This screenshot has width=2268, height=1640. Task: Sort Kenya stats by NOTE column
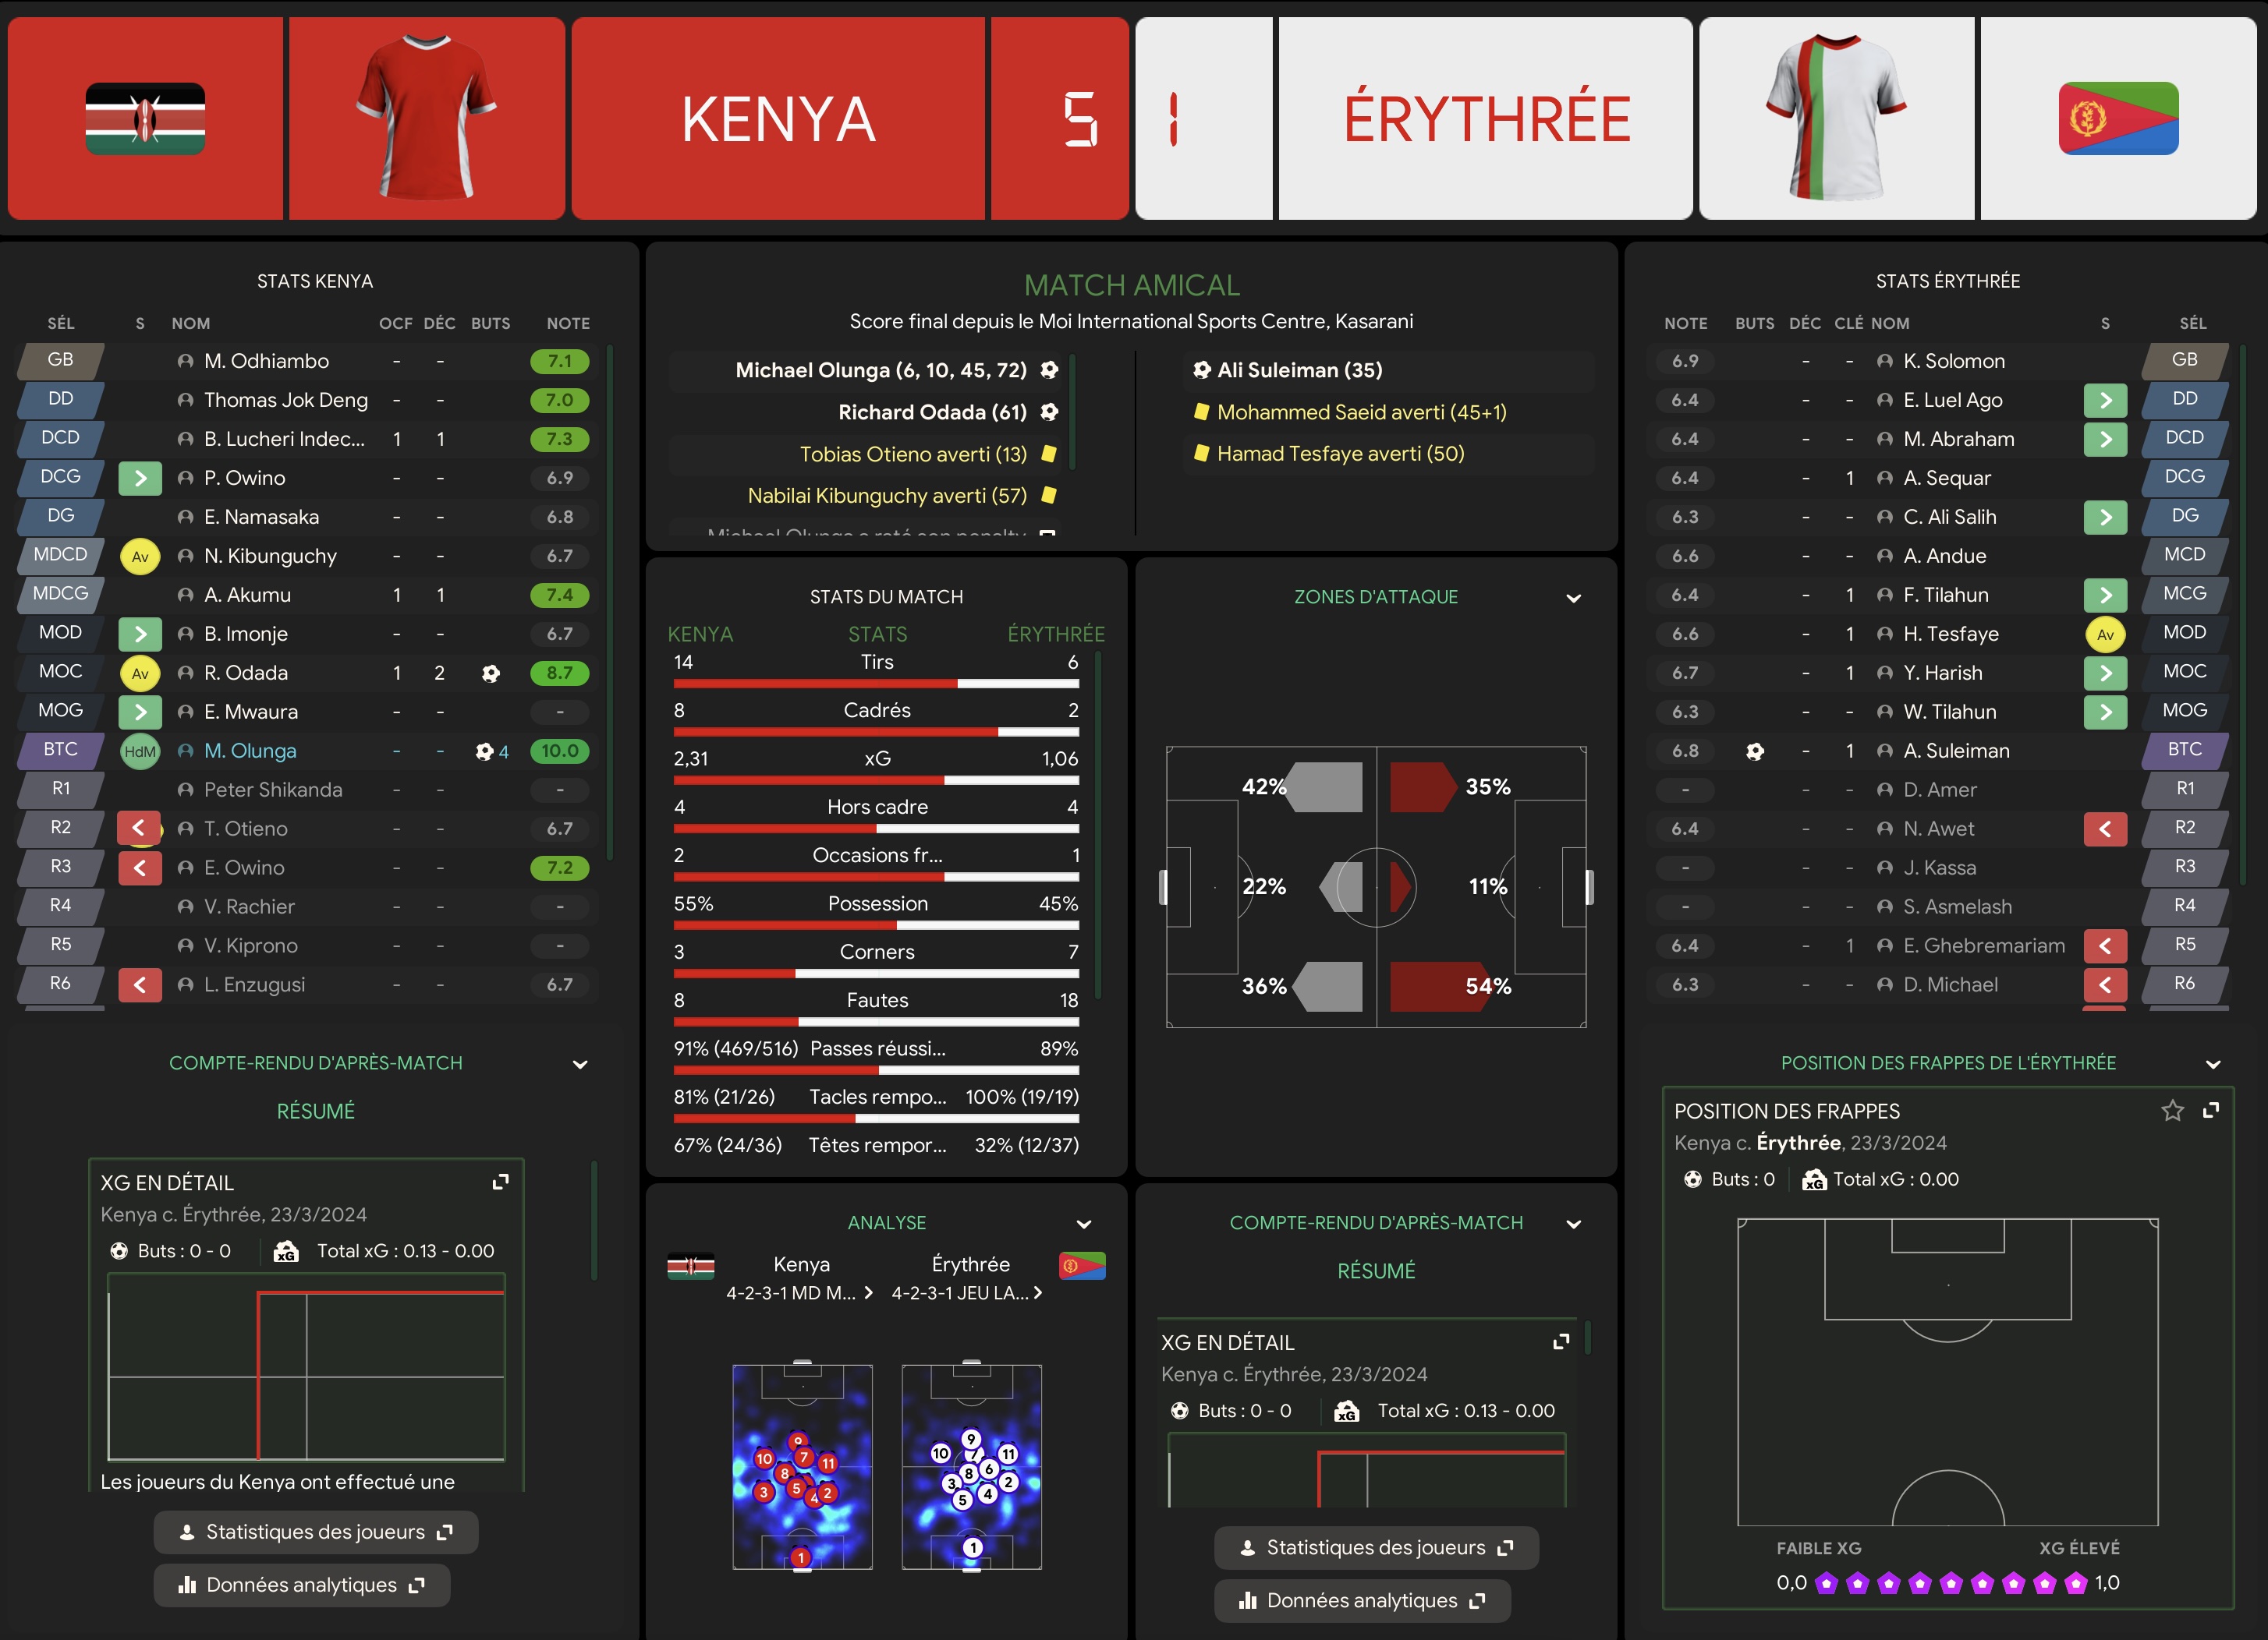pyautogui.click(x=568, y=323)
